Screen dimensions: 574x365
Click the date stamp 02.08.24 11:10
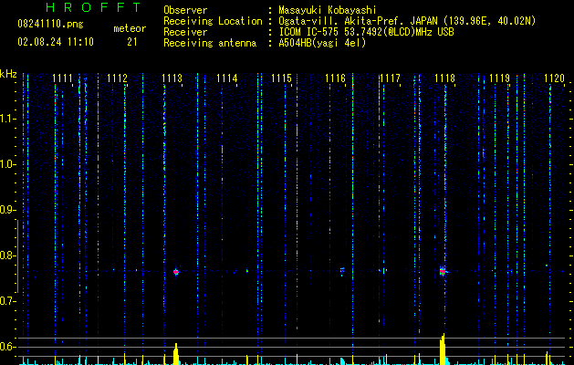click(x=56, y=42)
